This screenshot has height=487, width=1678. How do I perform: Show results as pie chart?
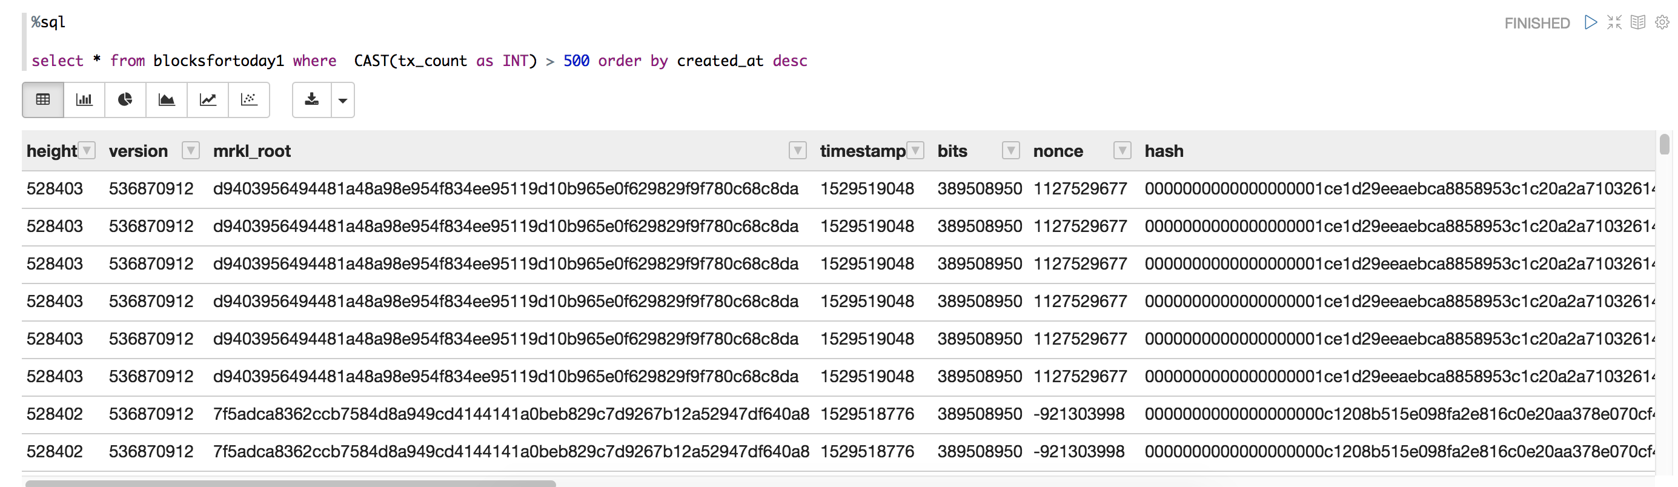pyautogui.click(x=125, y=99)
